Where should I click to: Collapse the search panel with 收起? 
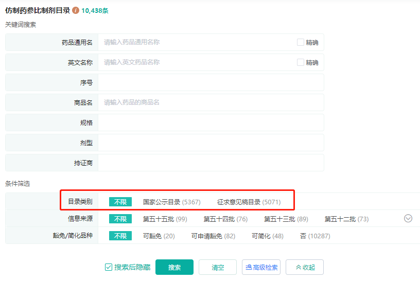point(305,267)
